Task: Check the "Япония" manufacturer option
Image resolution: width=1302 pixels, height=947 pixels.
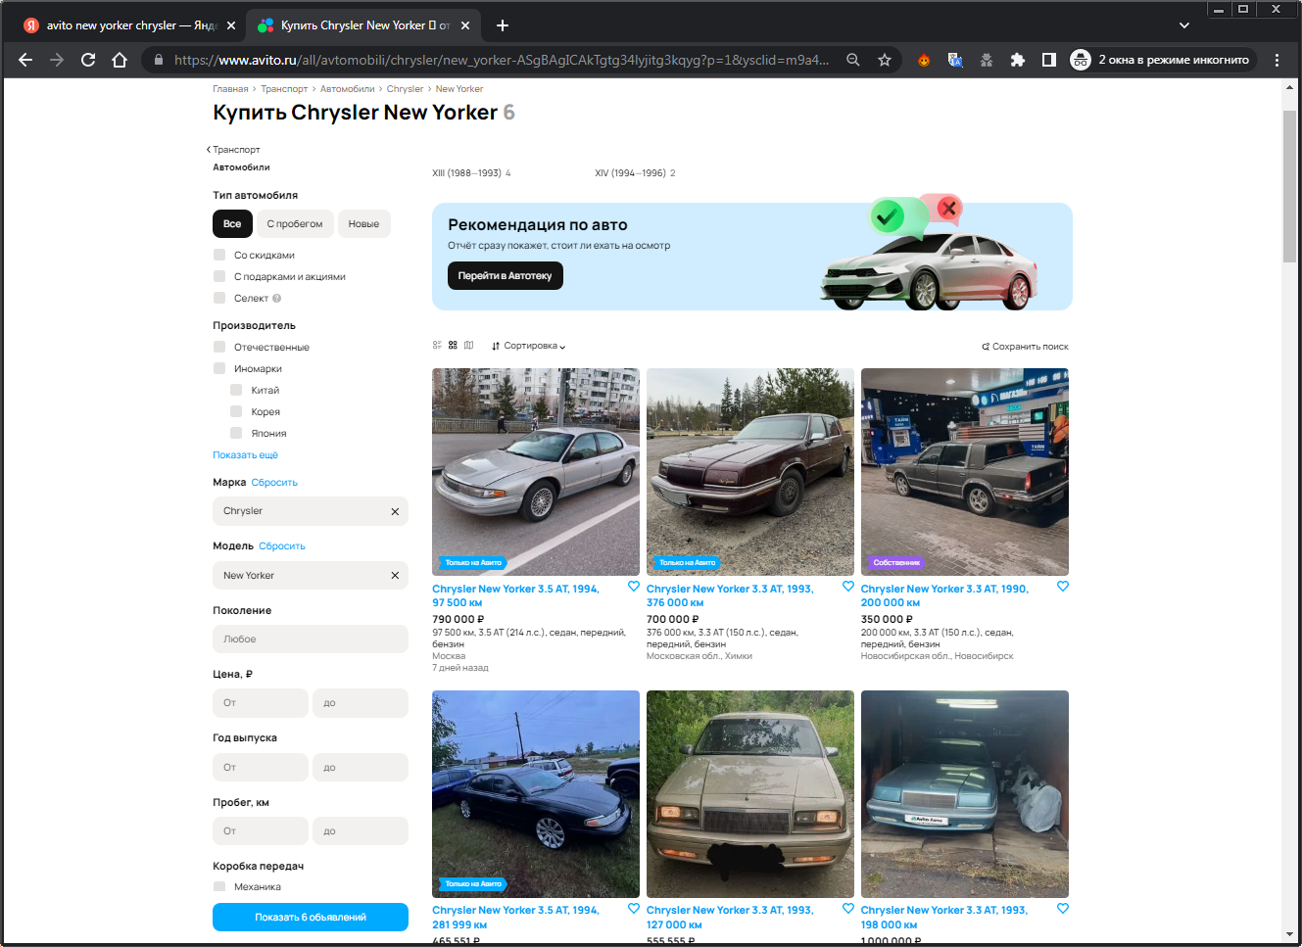Action: pyautogui.click(x=236, y=433)
